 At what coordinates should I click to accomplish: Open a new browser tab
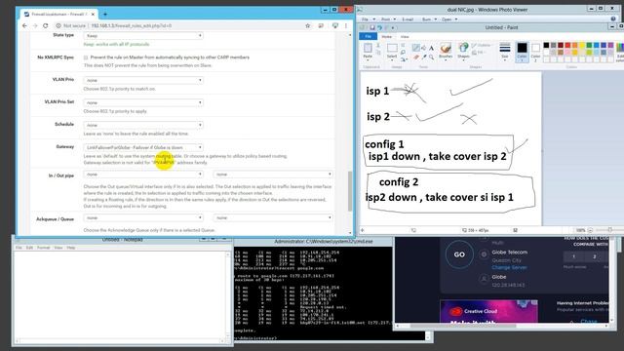pyautogui.click(x=105, y=14)
